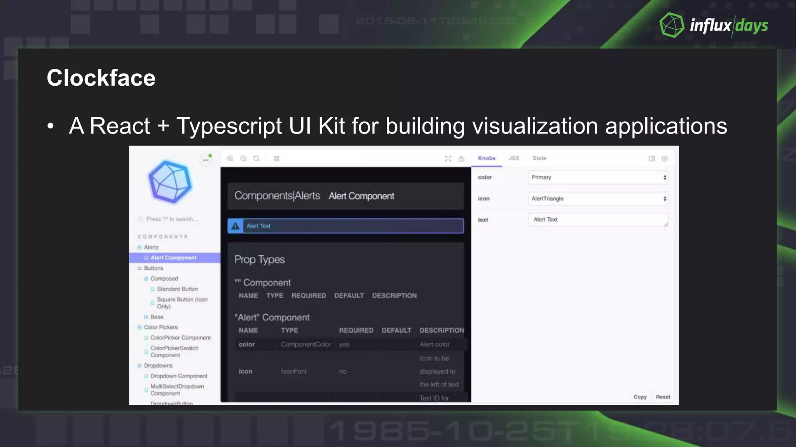Image resolution: width=796 pixels, height=447 pixels.
Task: Click the zoom out magnifier icon
Action: point(243,158)
